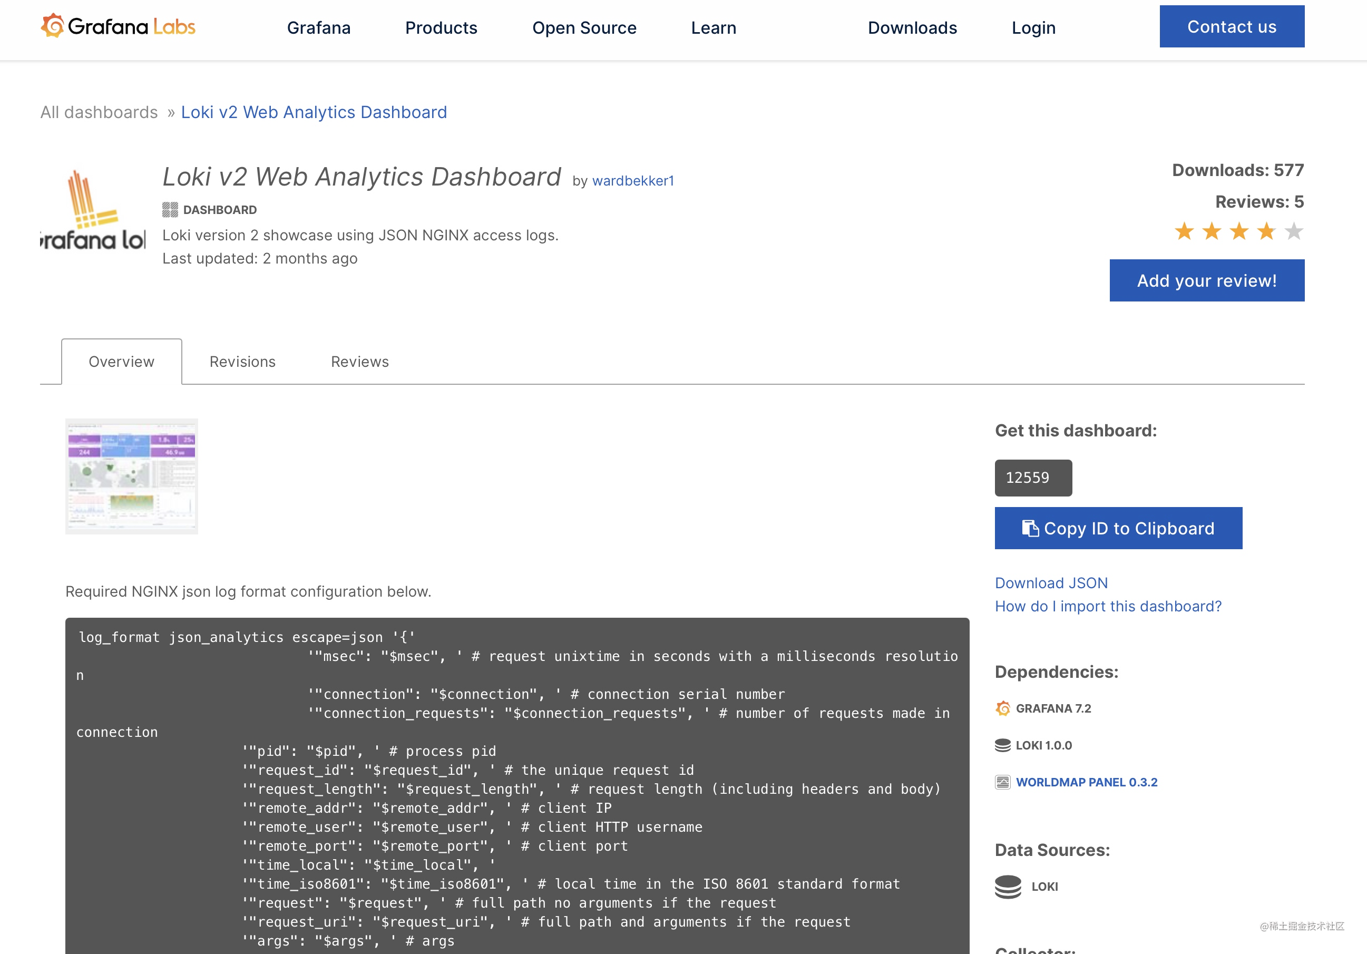Click the LOKI data source icon
The image size is (1367, 954).
(x=1010, y=886)
